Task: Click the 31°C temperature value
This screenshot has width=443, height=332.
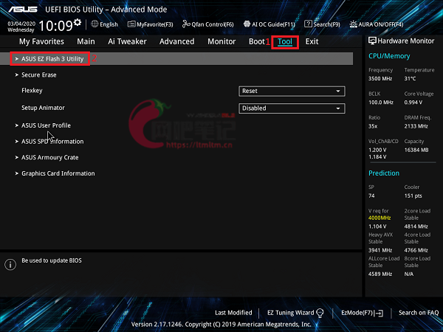Action: pos(410,78)
